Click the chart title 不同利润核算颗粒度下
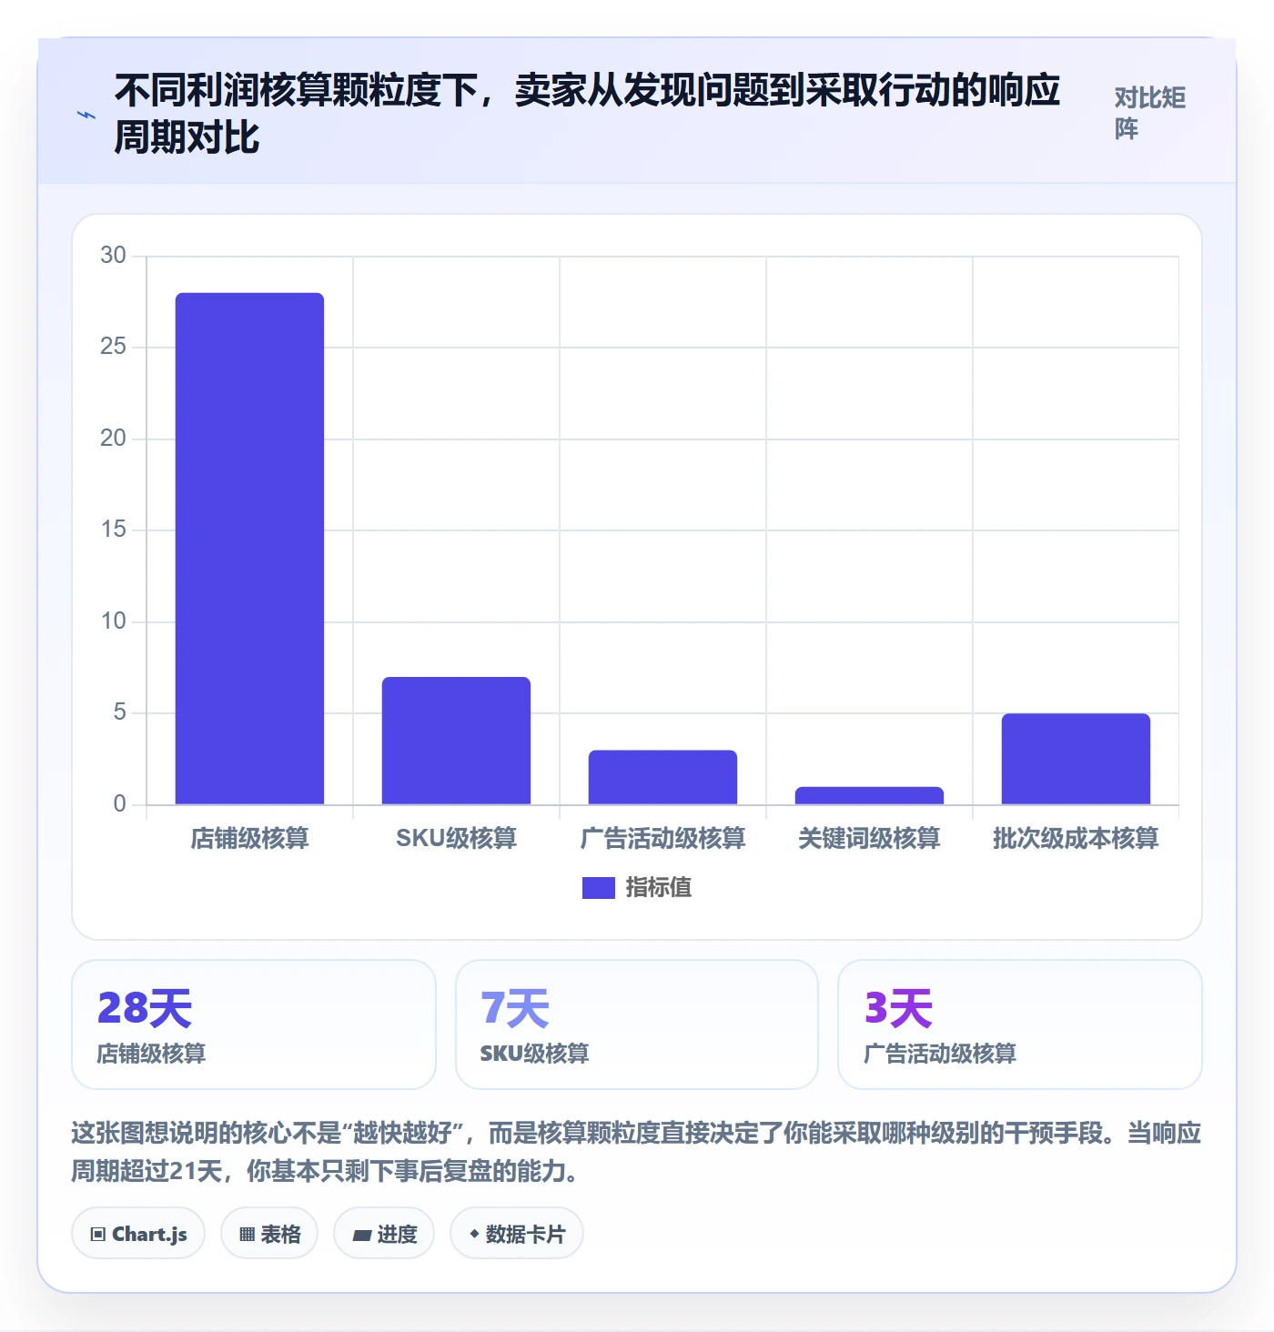This screenshot has height=1332, width=1274. point(587,114)
